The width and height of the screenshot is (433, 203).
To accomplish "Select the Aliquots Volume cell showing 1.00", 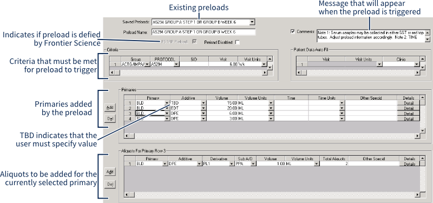I will pos(271,164).
